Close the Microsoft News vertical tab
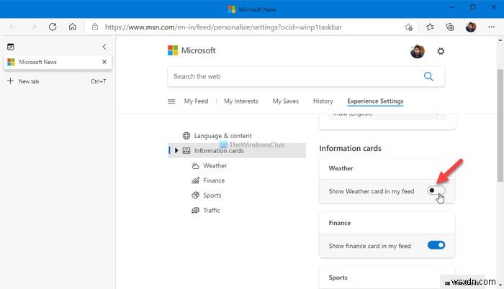The width and height of the screenshot is (504, 289). click(104, 62)
